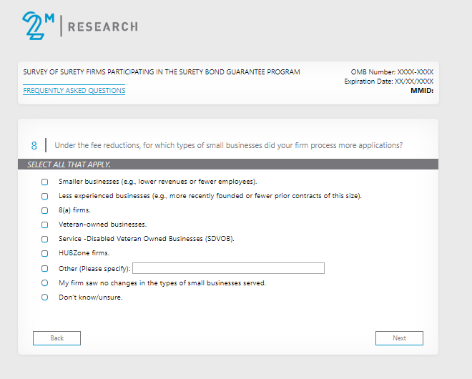Click the question 8 prompt text

tap(228, 146)
